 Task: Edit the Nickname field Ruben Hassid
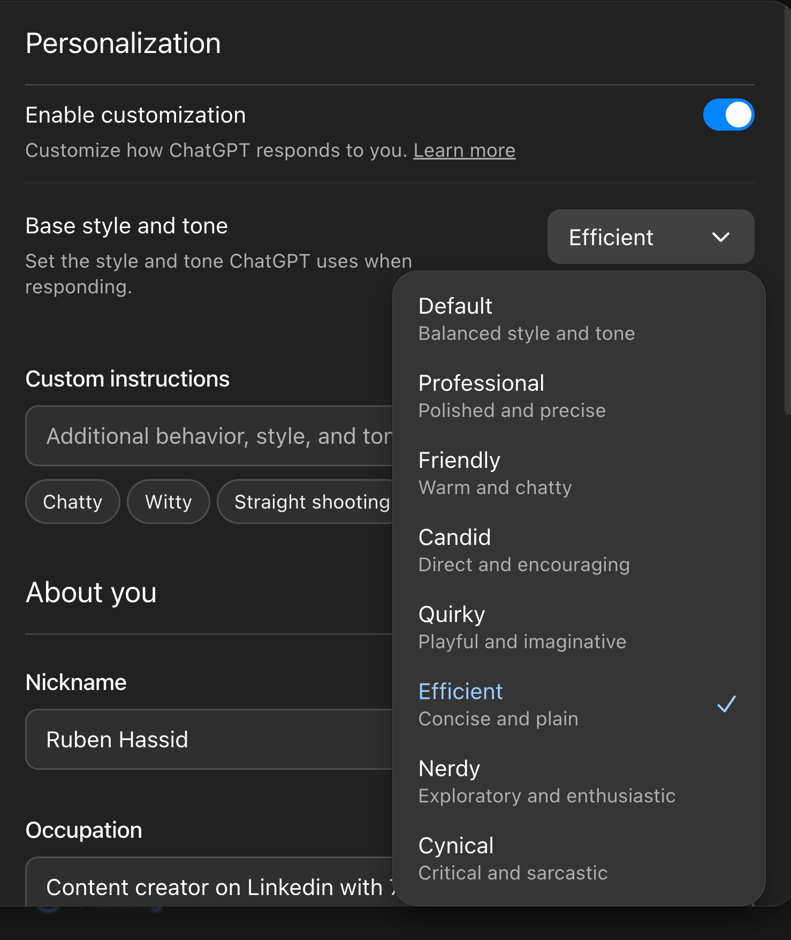(x=209, y=739)
